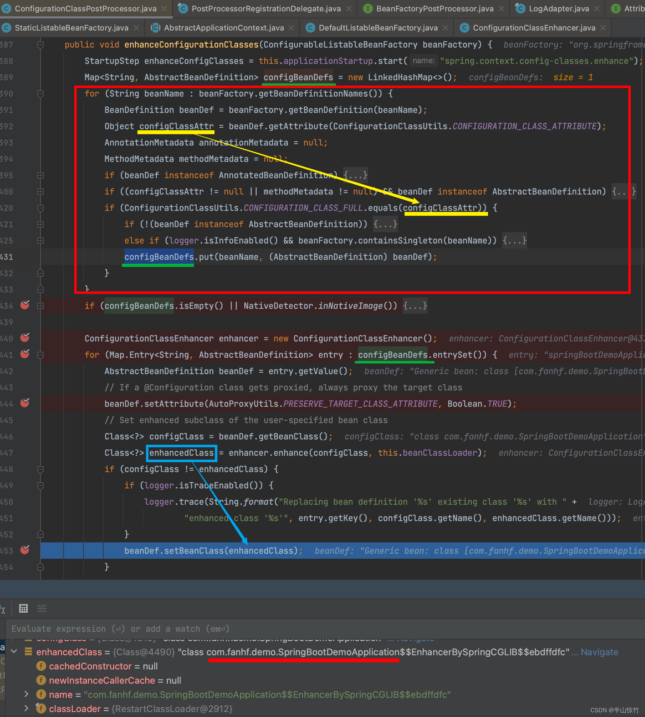Close StaticListableBeanFactory.java tab

click(136, 28)
